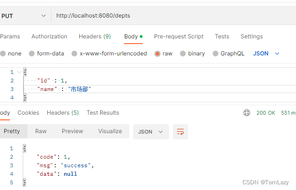Image resolution: width=296 pixels, height=190 pixels.
Task: Click the globe network icon
Action: pyautogui.click(x=247, y=113)
